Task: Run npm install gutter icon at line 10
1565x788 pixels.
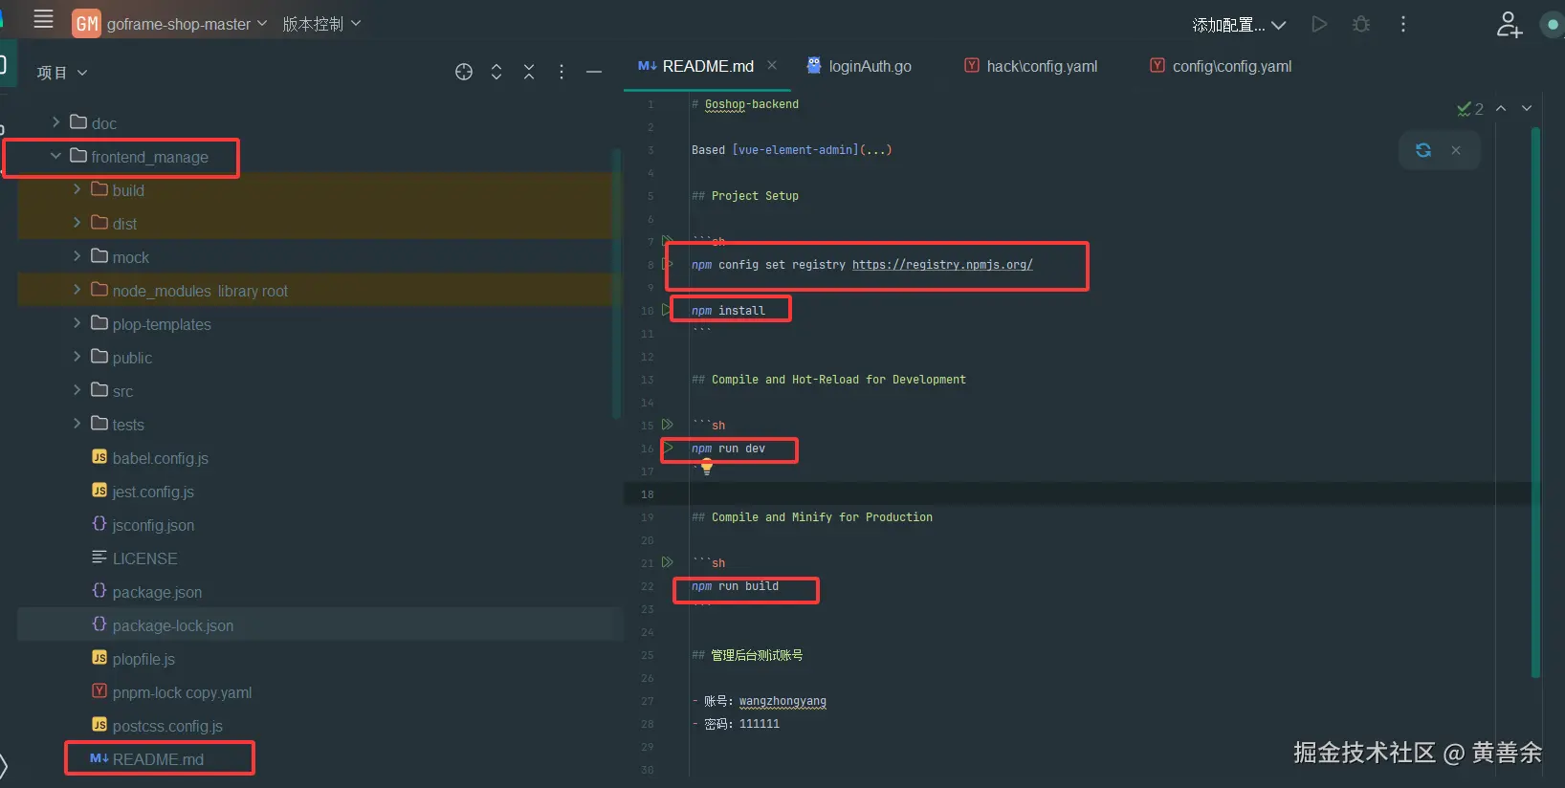Action: [x=666, y=309]
